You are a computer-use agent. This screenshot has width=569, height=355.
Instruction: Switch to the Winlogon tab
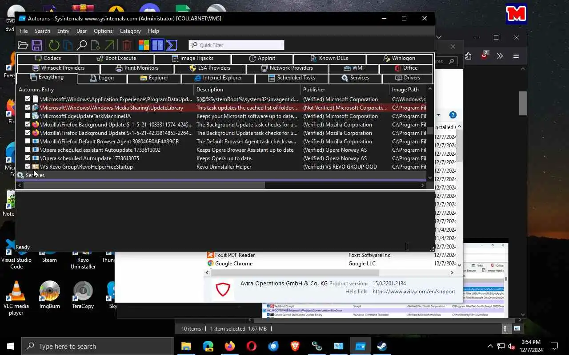point(399,59)
